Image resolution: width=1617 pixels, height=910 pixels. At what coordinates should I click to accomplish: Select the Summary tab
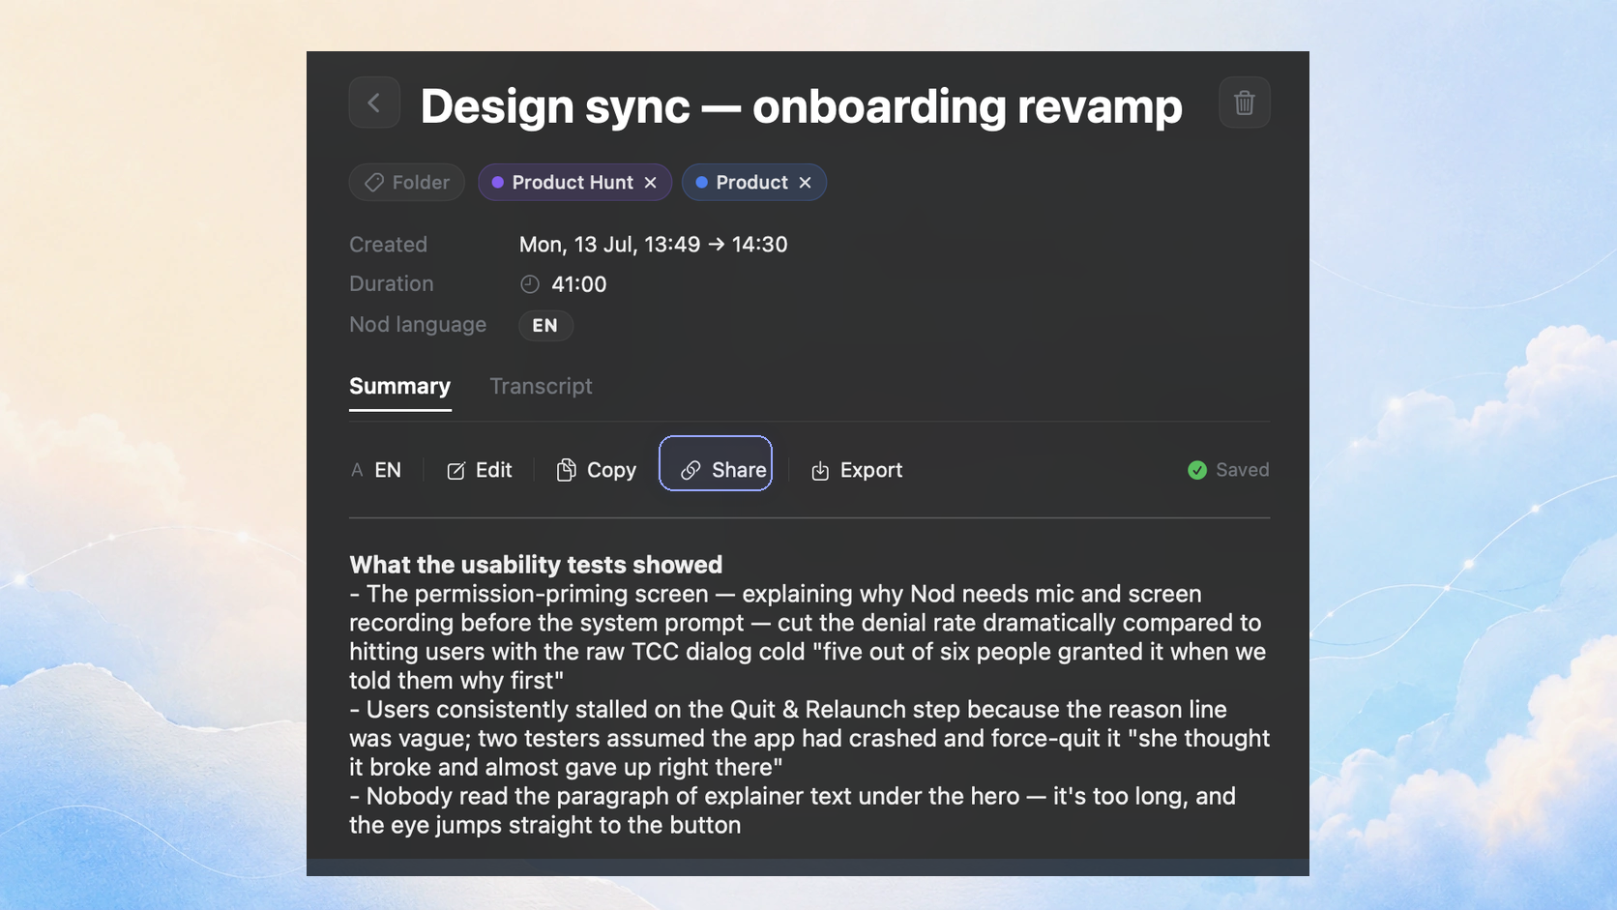click(x=399, y=386)
